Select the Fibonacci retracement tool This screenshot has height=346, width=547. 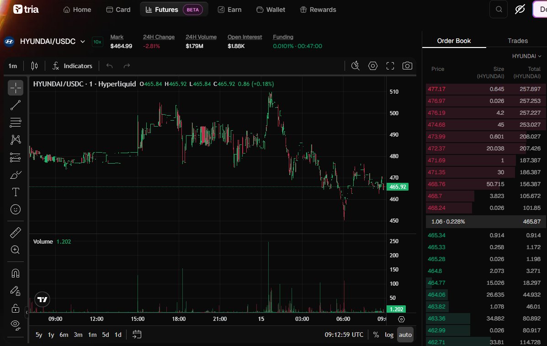click(x=16, y=122)
